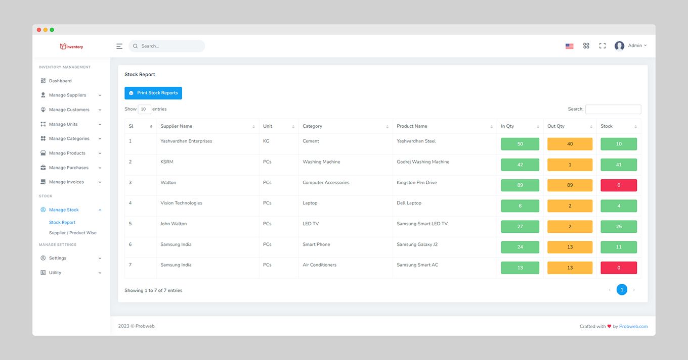Click Print Stock Reports button
This screenshot has width=688, height=360.
153,93
